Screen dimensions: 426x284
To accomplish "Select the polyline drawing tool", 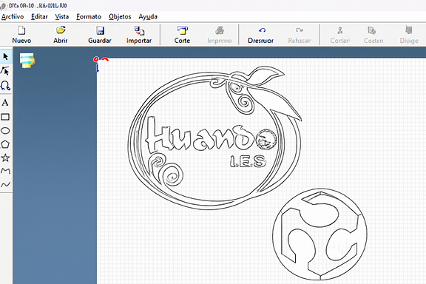I will pos(5,171).
